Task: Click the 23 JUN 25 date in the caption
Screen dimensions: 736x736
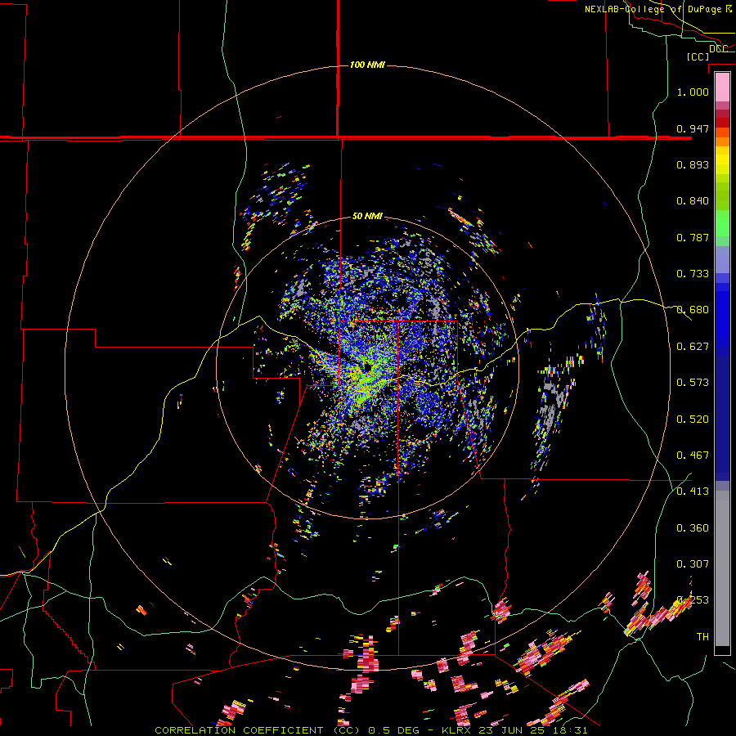Action: (x=513, y=730)
